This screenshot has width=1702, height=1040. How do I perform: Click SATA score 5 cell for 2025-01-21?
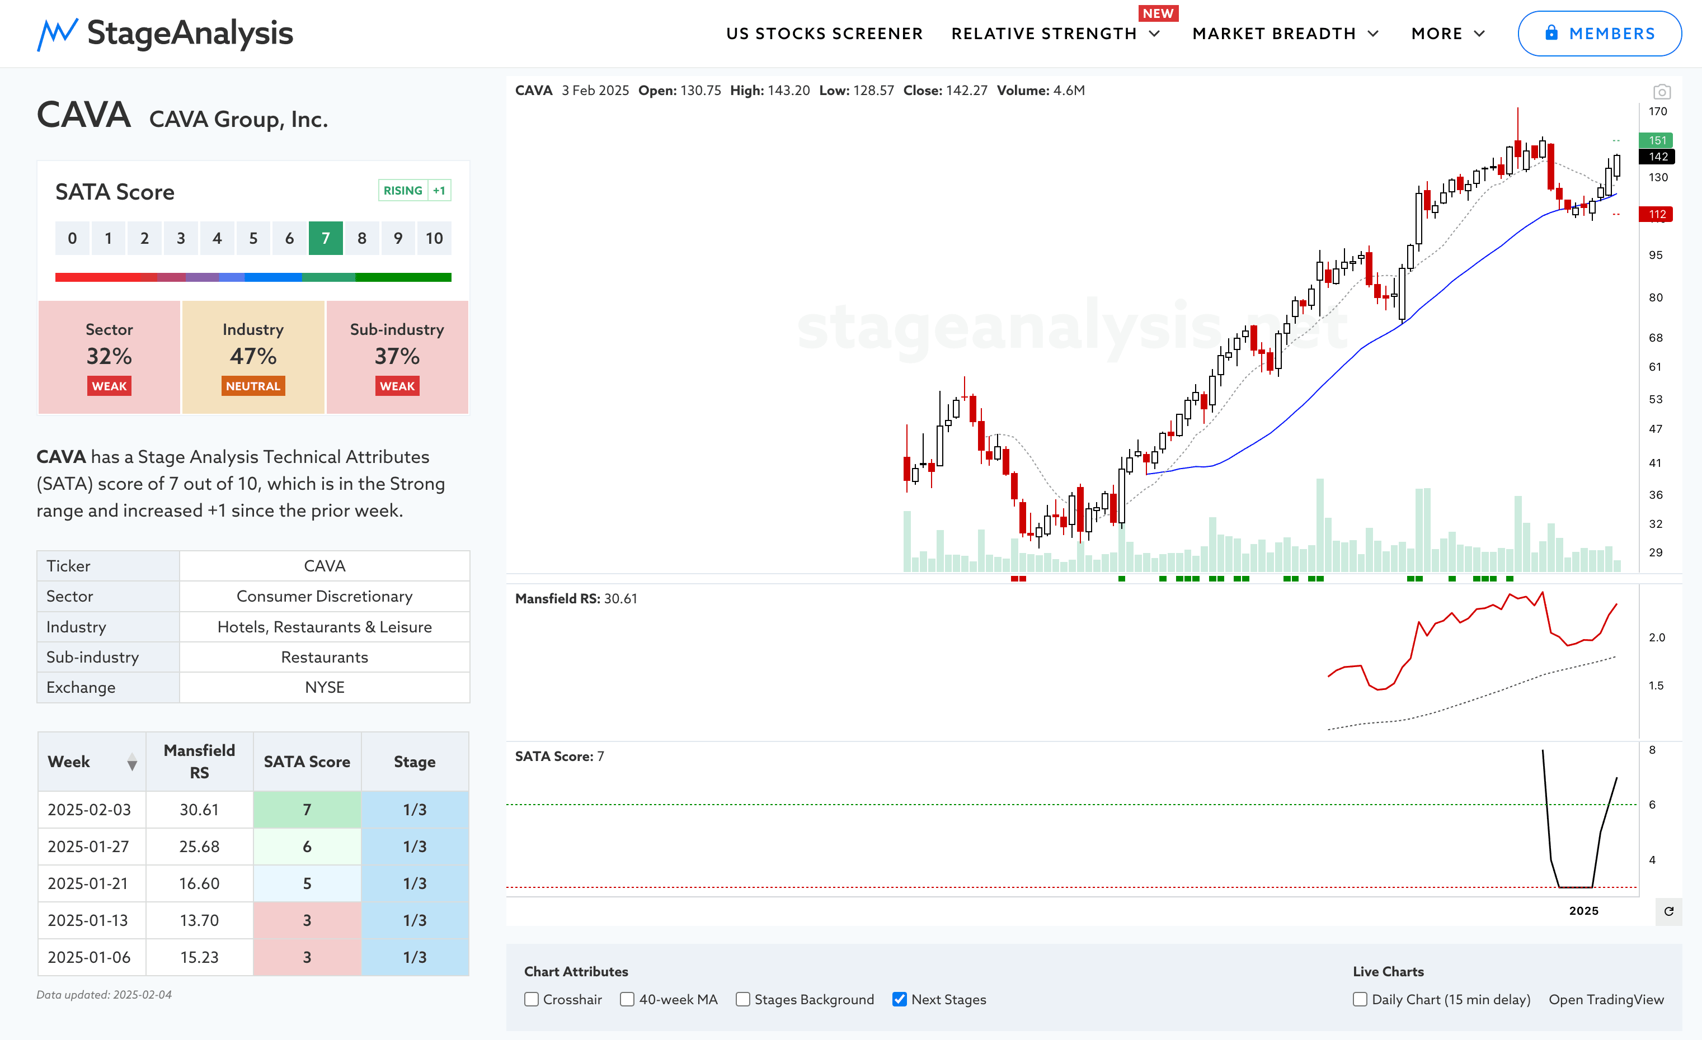pos(307,883)
